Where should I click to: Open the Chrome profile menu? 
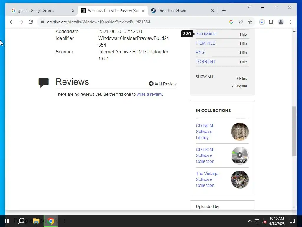(x=281, y=22)
